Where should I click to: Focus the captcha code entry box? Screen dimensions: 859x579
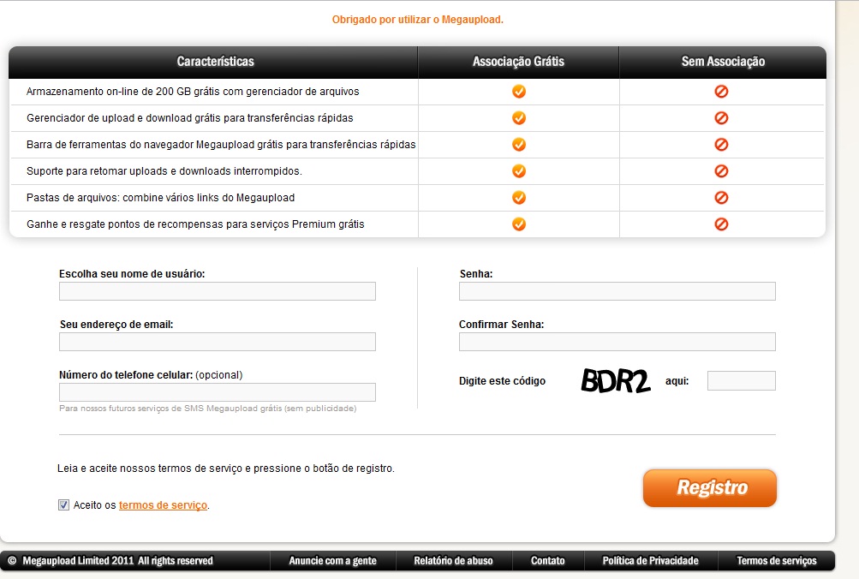741,380
